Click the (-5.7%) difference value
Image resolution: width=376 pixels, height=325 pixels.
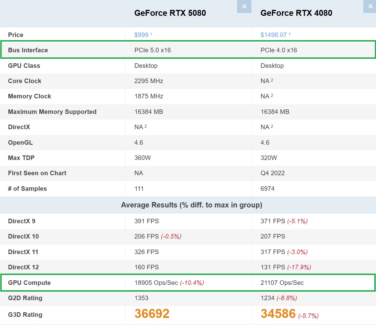tap(308, 316)
